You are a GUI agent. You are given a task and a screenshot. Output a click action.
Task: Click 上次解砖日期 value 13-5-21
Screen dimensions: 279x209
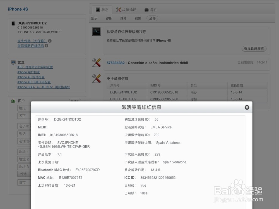[x=69, y=185]
